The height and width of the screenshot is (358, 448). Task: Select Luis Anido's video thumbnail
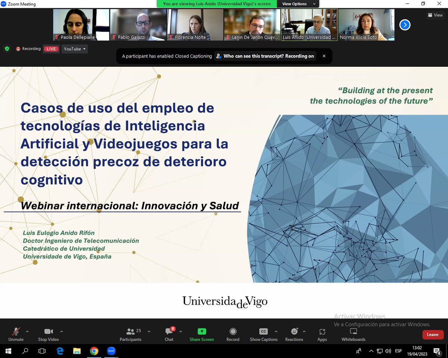coord(309,25)
